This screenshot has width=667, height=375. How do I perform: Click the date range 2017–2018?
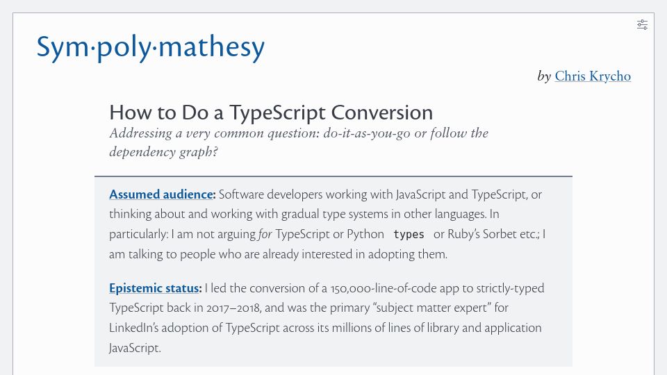click(x=233, y=308)
